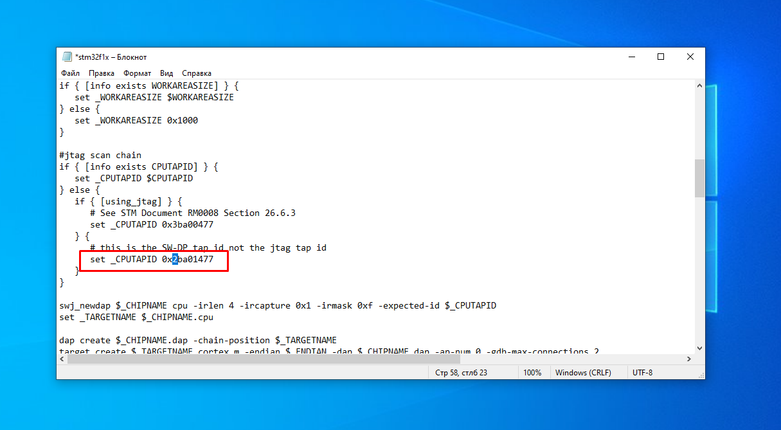Place cursor on the '#jtag scan chain' comment

tap(100, 155)
